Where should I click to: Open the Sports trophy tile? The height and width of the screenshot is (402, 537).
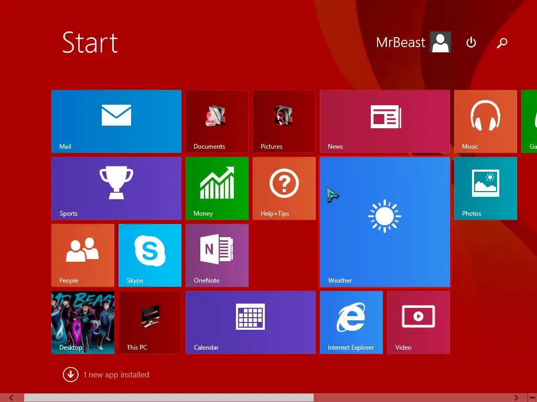click(x=116, y=188)
